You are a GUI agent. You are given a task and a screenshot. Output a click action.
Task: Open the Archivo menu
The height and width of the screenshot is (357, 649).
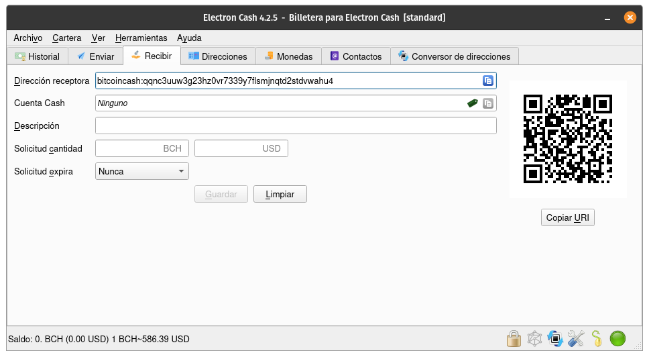click(x=28, y=38)
